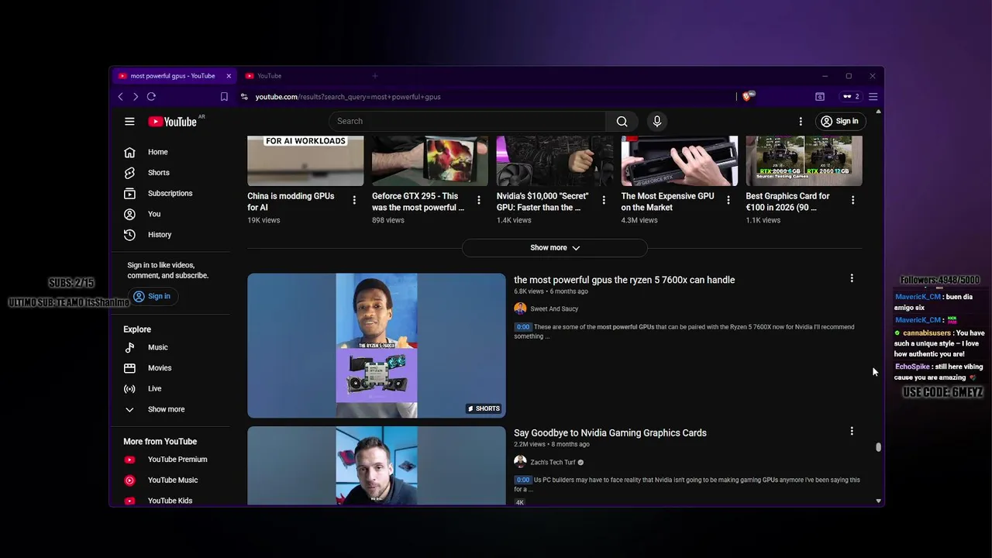The width and height of the screenshot is (992, 558).
Task: Open China is modding GPUs thumbnail
Action: 305,161
